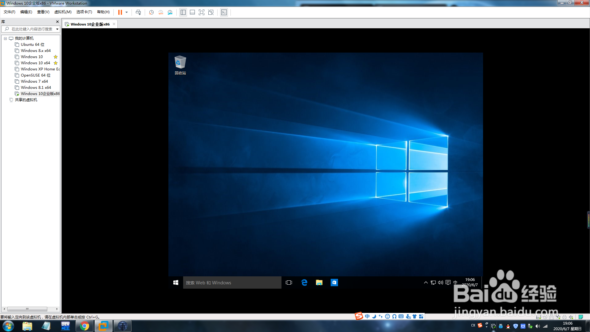Expand the library search dropdown arrow
Screen dimensions: 590x332
point(57,29)
